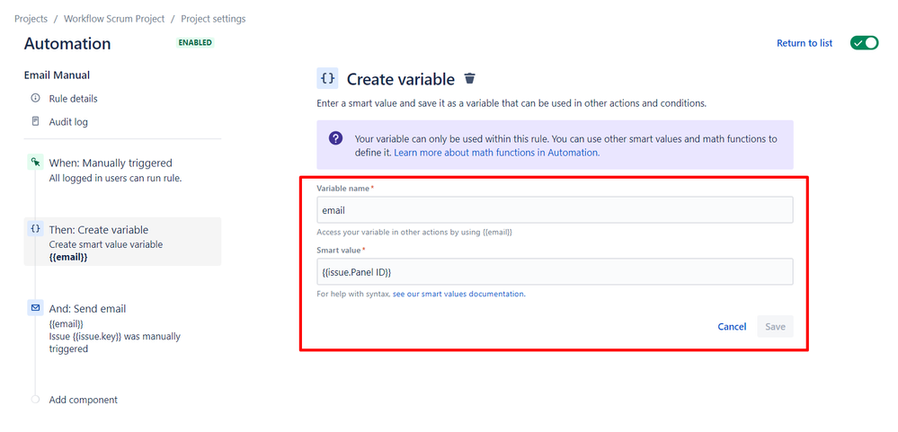Viewport: 898px width, 432px height.
Task: Click 'Issue {{issue.key}} was manually triggered' text
Action: (114, 342)
